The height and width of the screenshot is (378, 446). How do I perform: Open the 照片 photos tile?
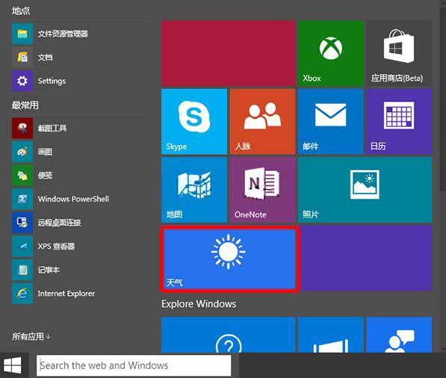coord(365,190)
